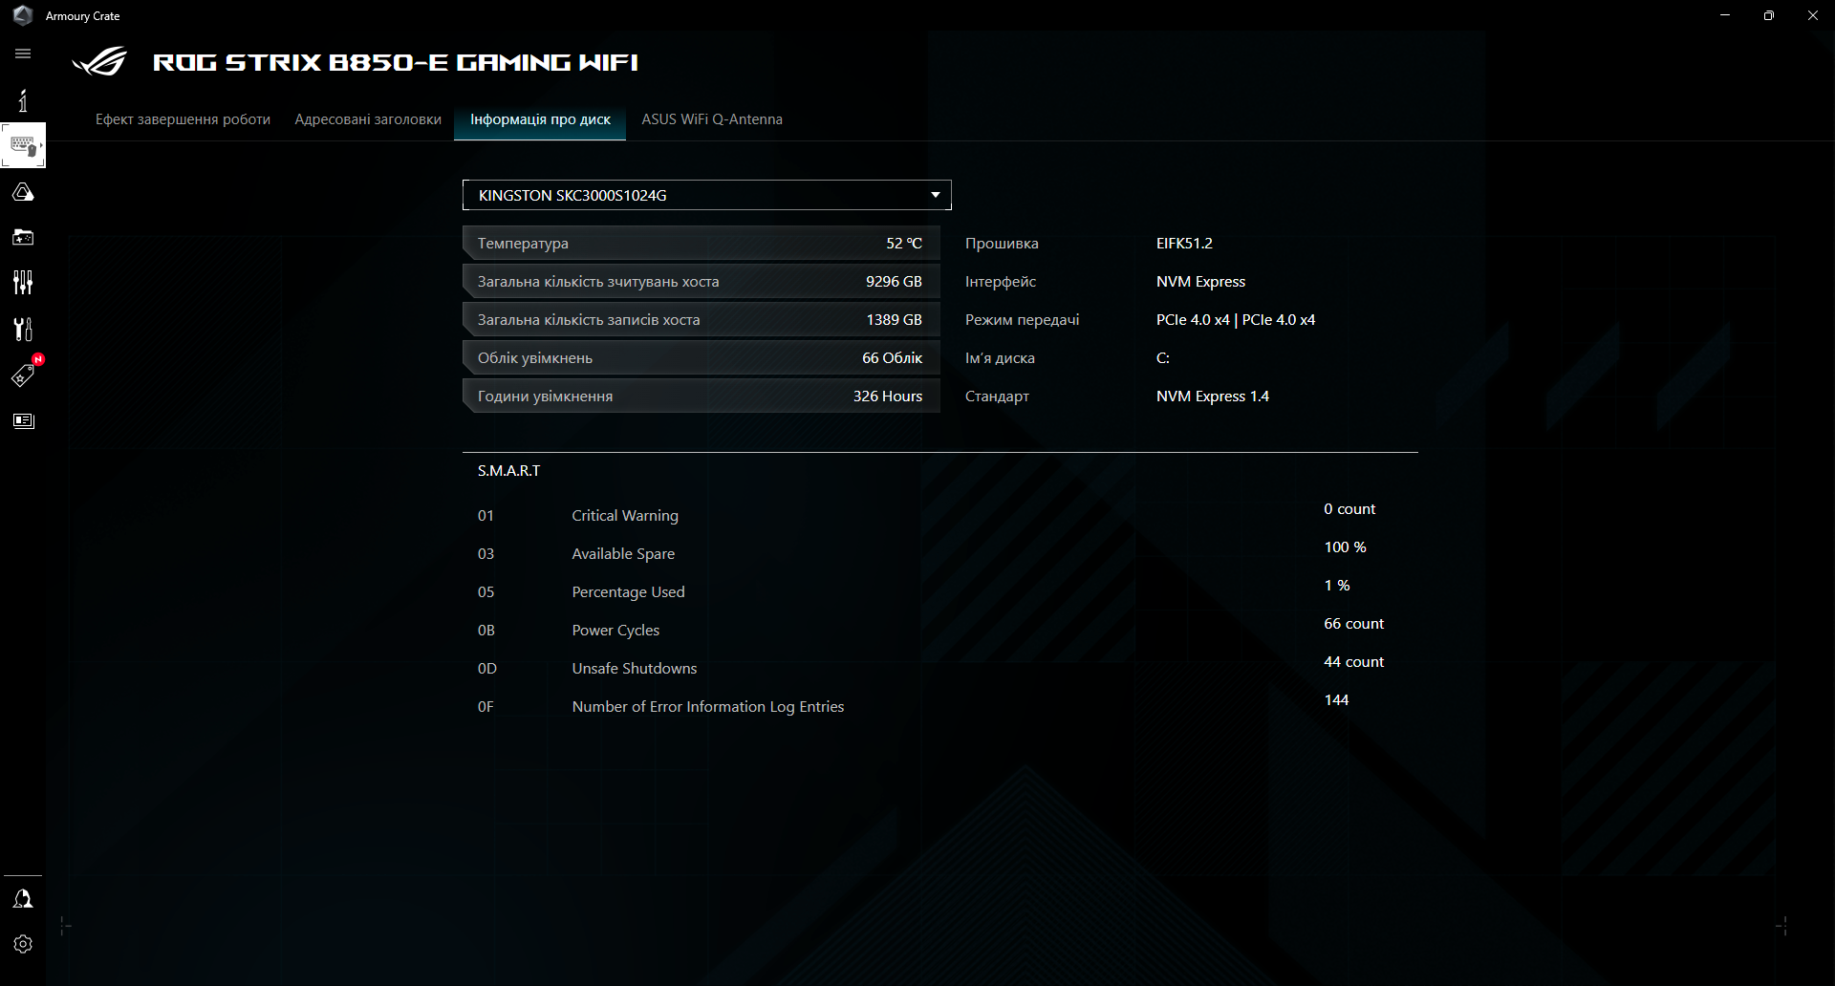Open the 'ASUS WiFi Q-Antenna' tab
This screenshot has width=1835, height=986.
tap(712, 119)
